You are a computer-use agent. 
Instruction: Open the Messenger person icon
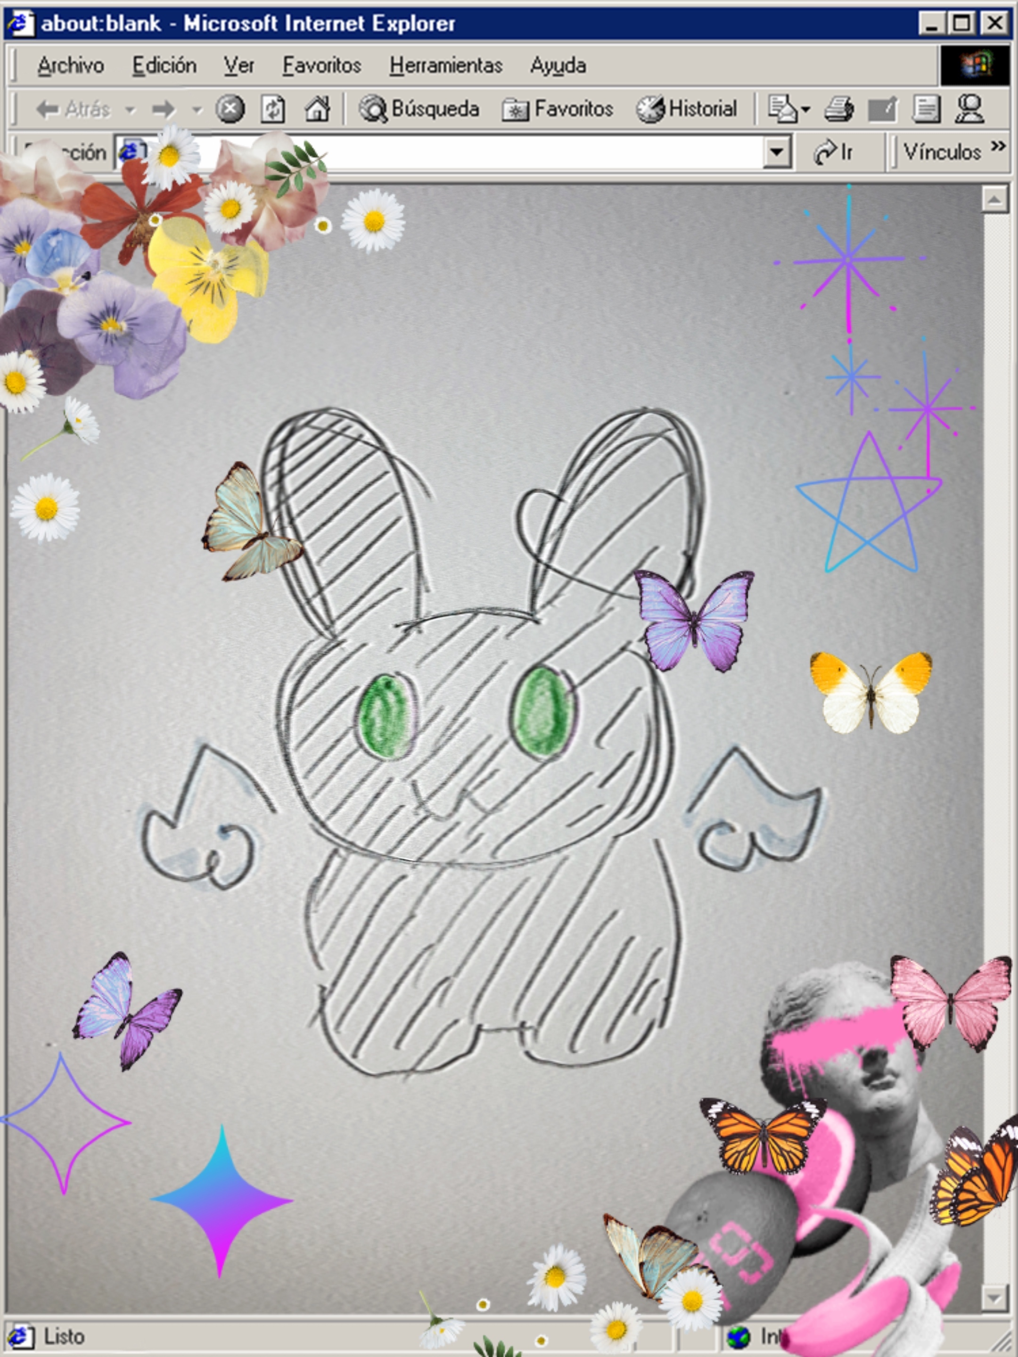[x=969, y=110]
